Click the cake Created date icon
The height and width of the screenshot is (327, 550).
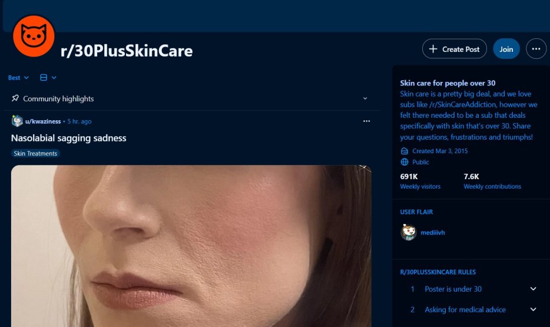coord(405,151)
